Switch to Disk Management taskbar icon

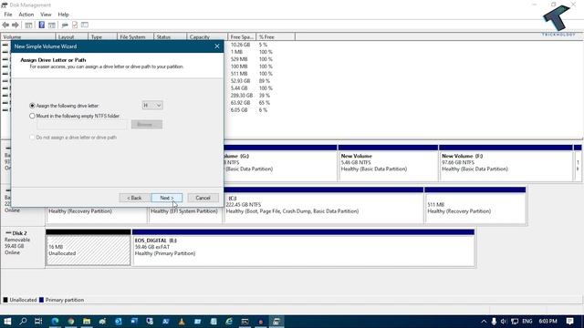click(x=276, y=322)
